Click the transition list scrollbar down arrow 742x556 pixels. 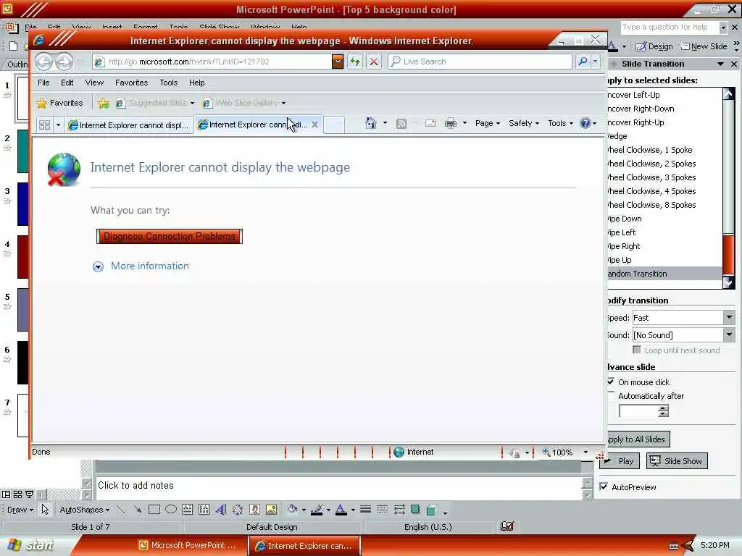coord(728,283)
